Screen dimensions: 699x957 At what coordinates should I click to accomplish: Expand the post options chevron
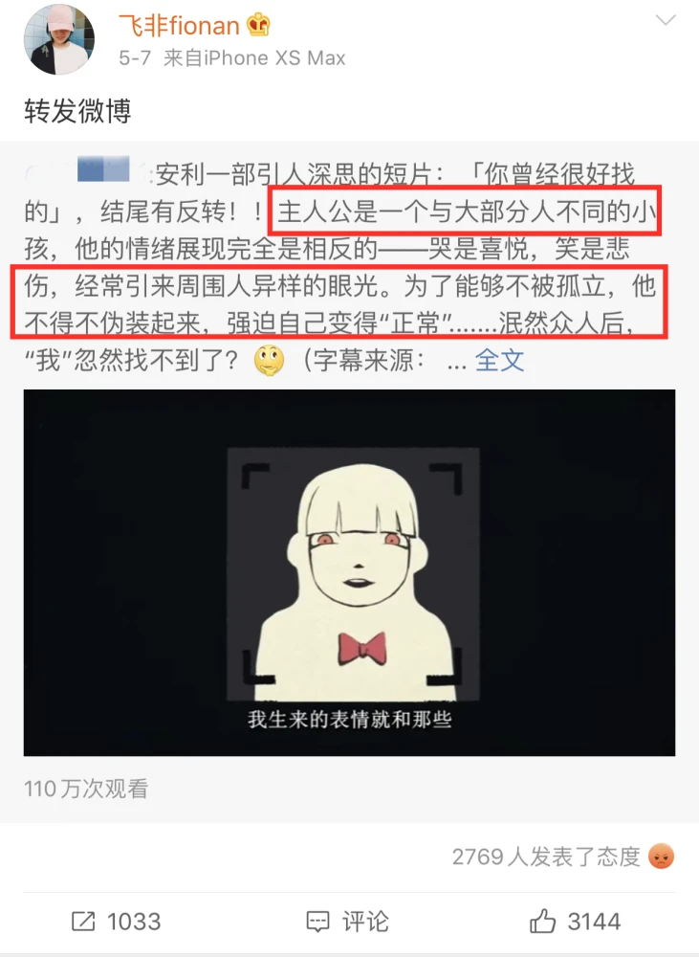pyautogui.click(x=665, y=21)
